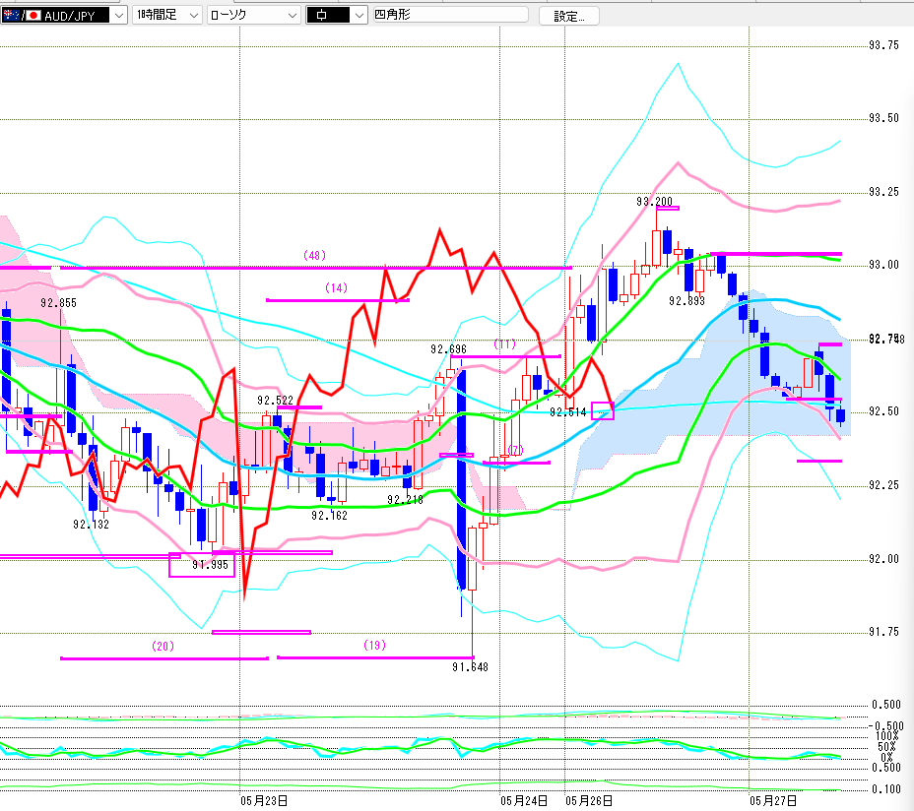Click the 92.132 price label

click(91, 525)
